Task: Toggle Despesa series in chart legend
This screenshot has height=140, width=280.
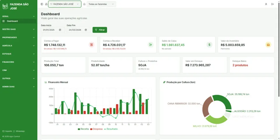Action: tap(96, 129)
